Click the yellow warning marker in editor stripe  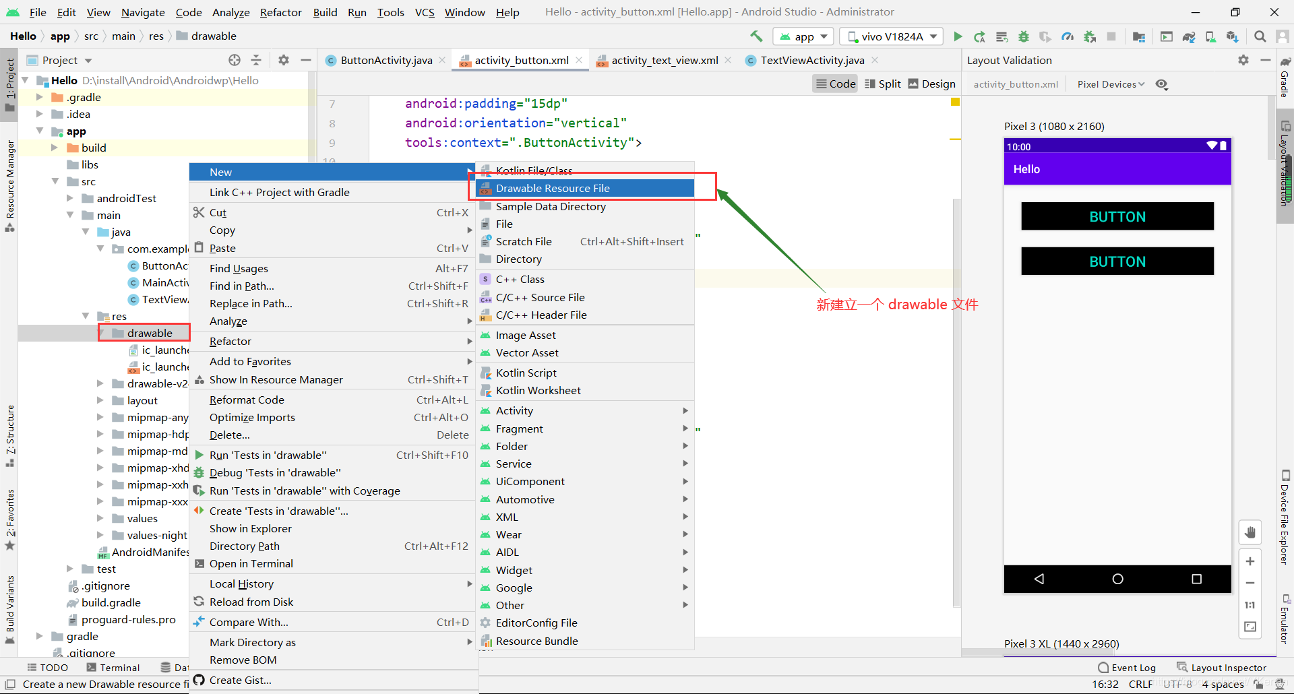tap(955, 102)
